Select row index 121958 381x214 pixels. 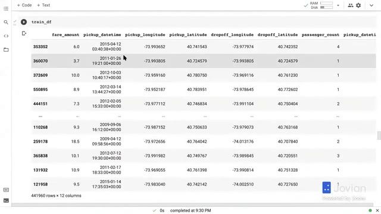(40, 184)
